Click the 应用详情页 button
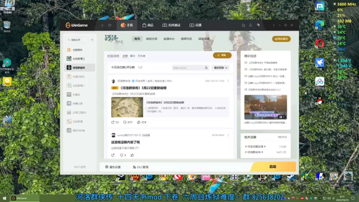Viewport: 359px width, 202px height. pyautogui.click(x=281, y=39)
